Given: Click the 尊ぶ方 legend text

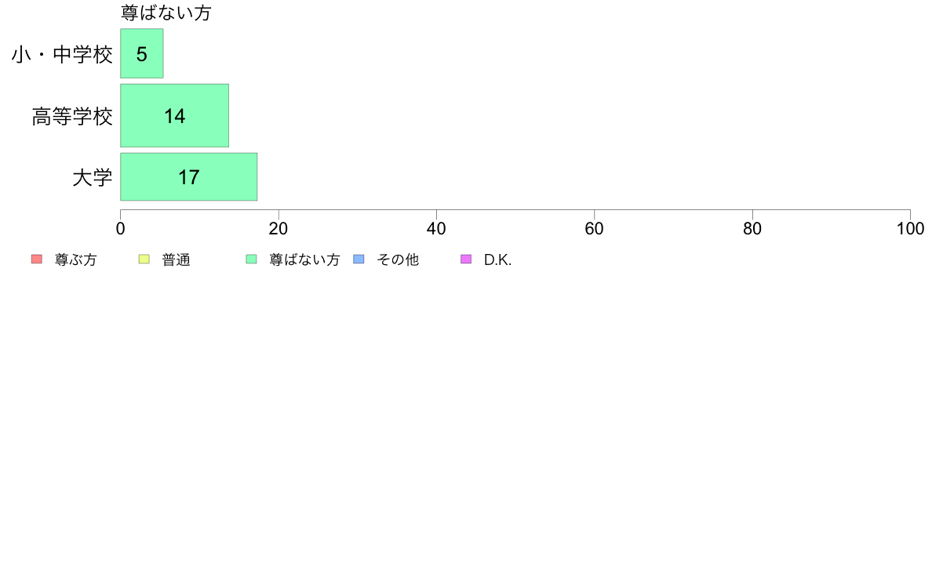Looking at the screenshot, I should [75, 259].
